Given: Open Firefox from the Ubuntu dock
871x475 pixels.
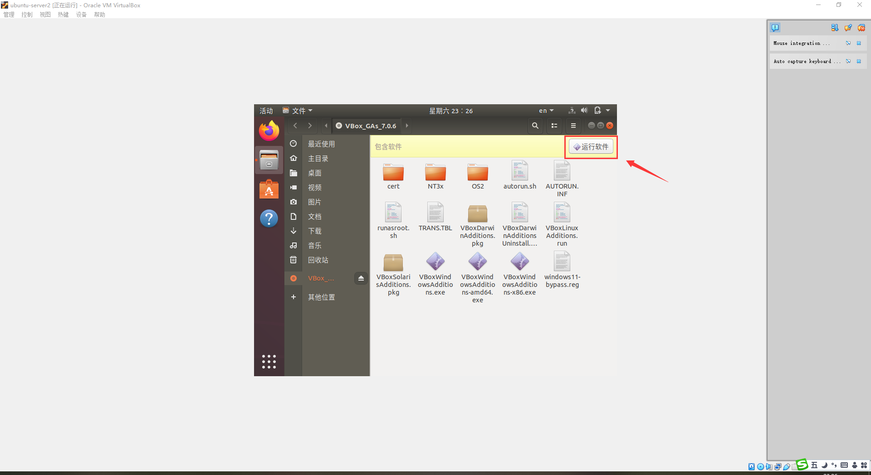Looking at the screenshot, I should pos(269,131).
